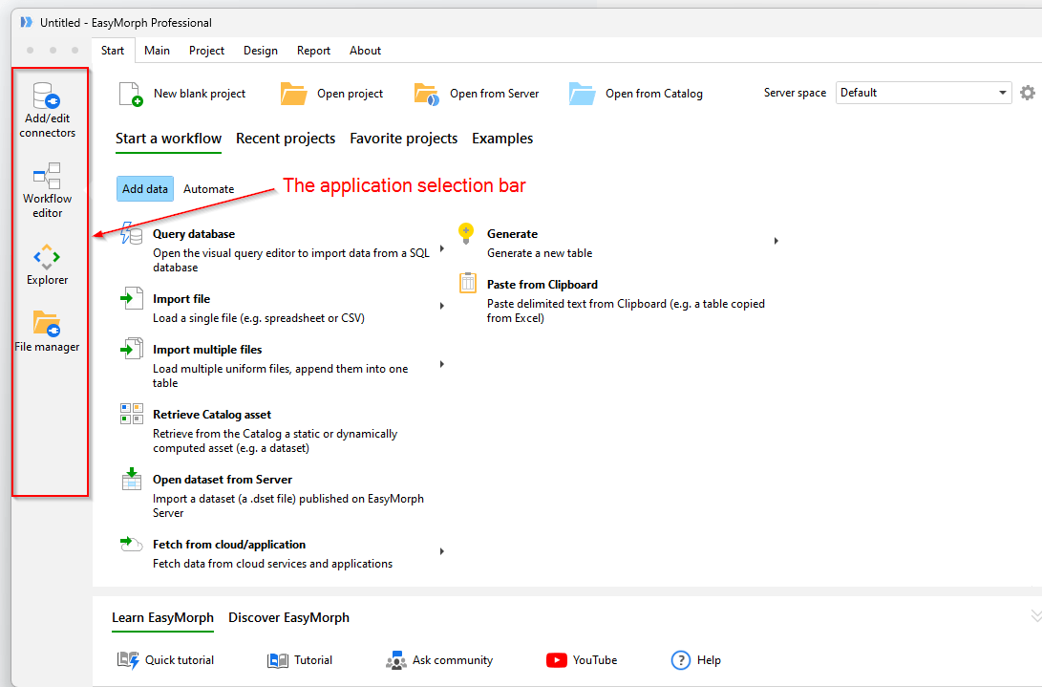1042x687 pixels.
Task: Click the Paste from Clipboard heading
Action: tap(542, 285)
